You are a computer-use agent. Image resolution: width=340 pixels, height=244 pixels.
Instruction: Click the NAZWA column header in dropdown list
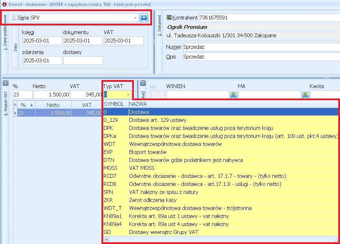(x=233, y=104)
